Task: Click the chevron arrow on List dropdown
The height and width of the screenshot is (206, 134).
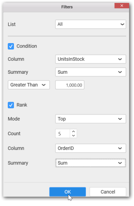Action: 122,24
